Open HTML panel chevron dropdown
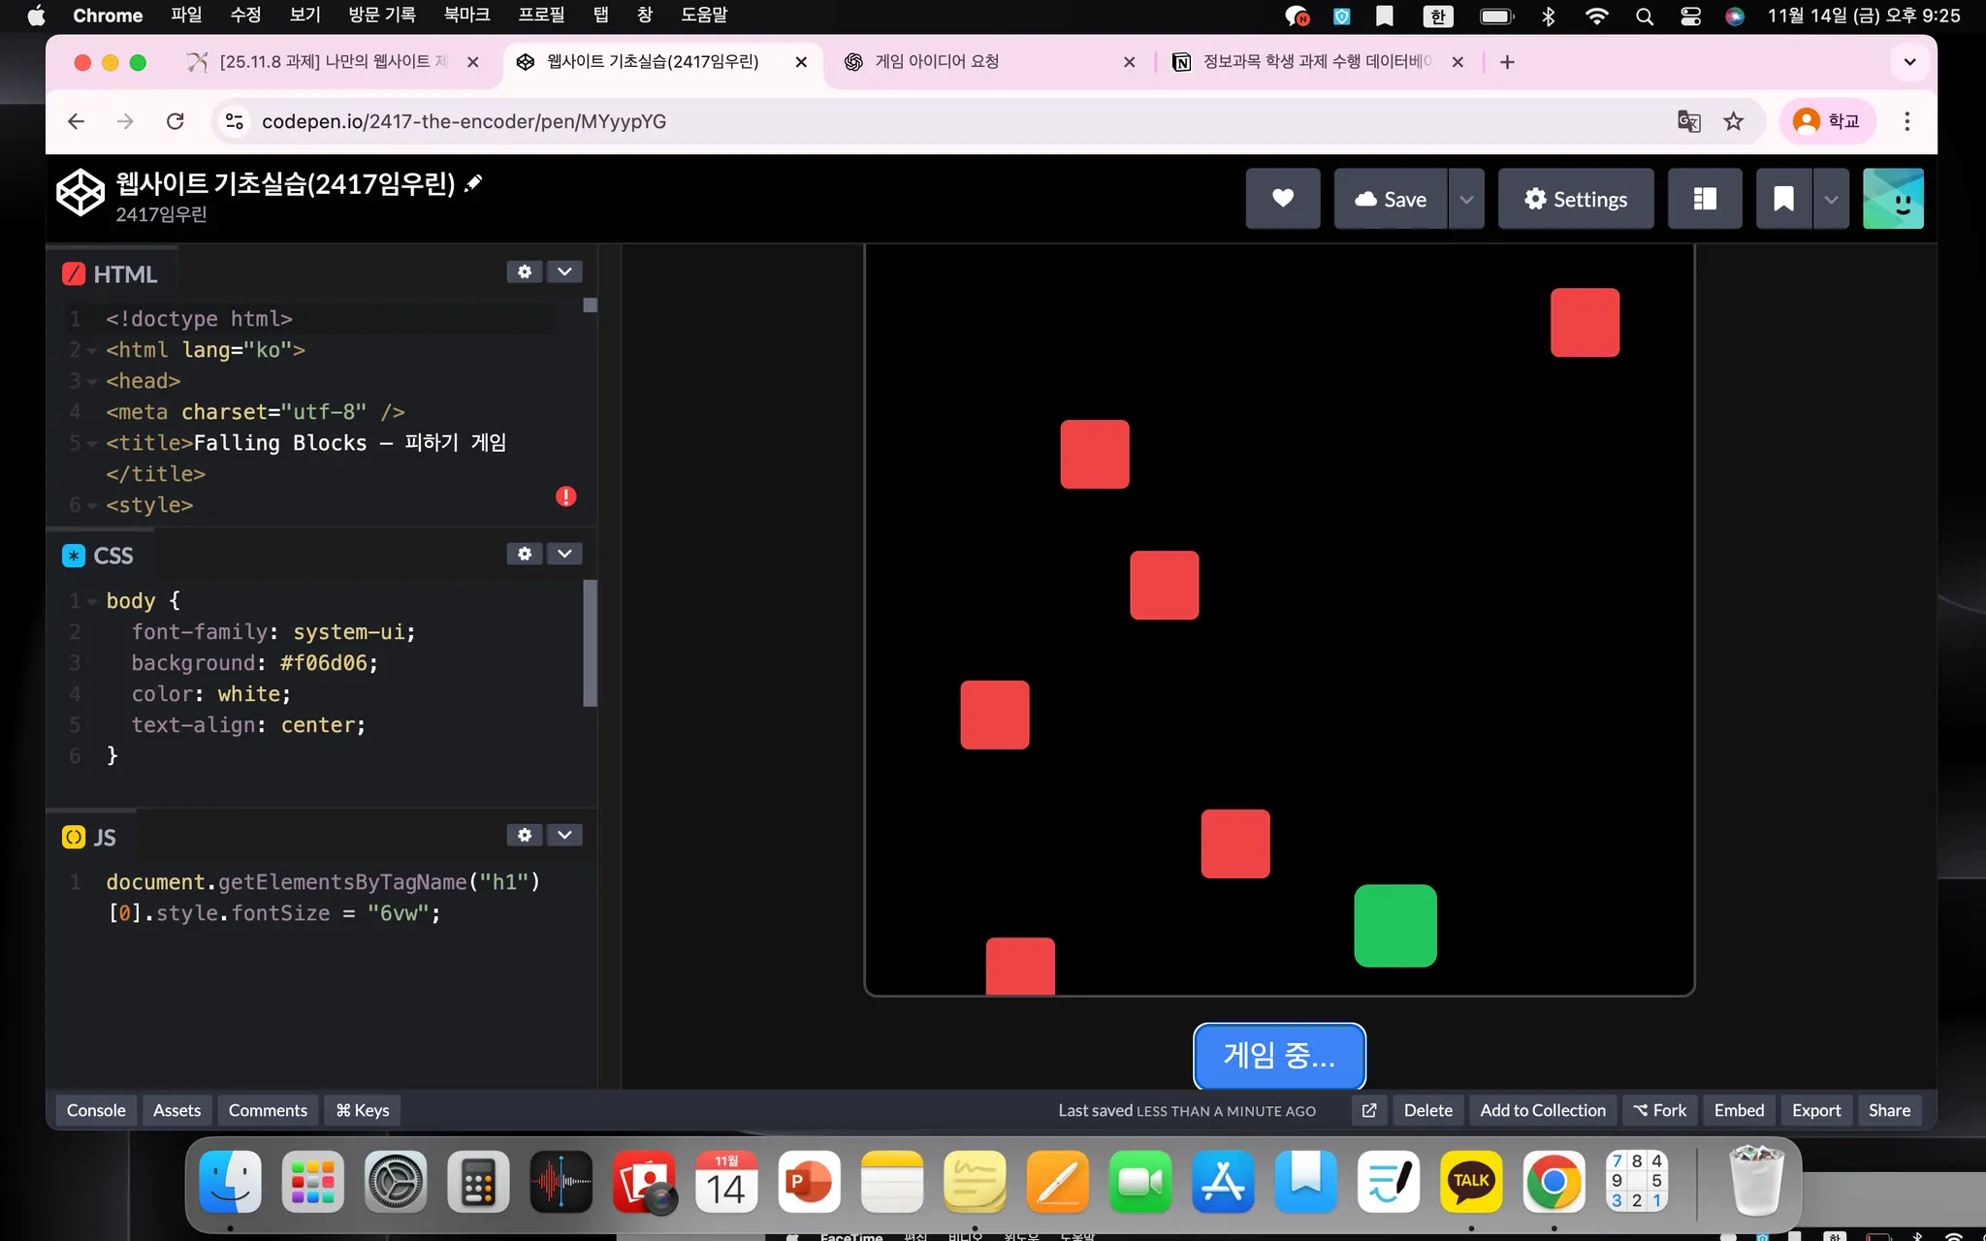 564,272
